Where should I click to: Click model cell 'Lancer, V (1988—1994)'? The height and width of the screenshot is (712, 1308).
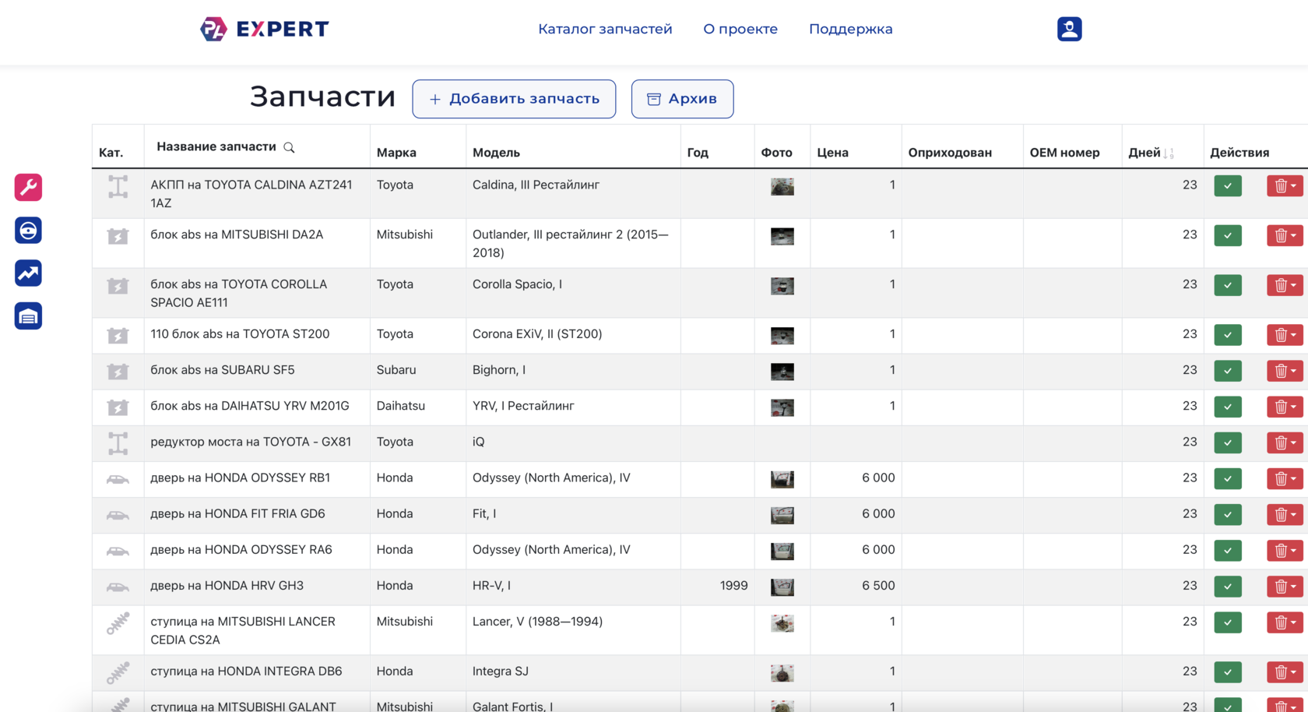coord(537,622)
